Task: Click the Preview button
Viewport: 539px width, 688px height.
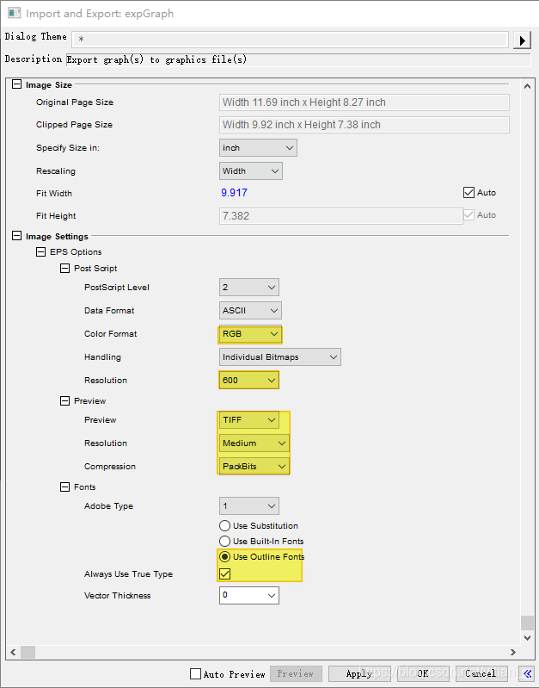Action: (x=296, y=673)
